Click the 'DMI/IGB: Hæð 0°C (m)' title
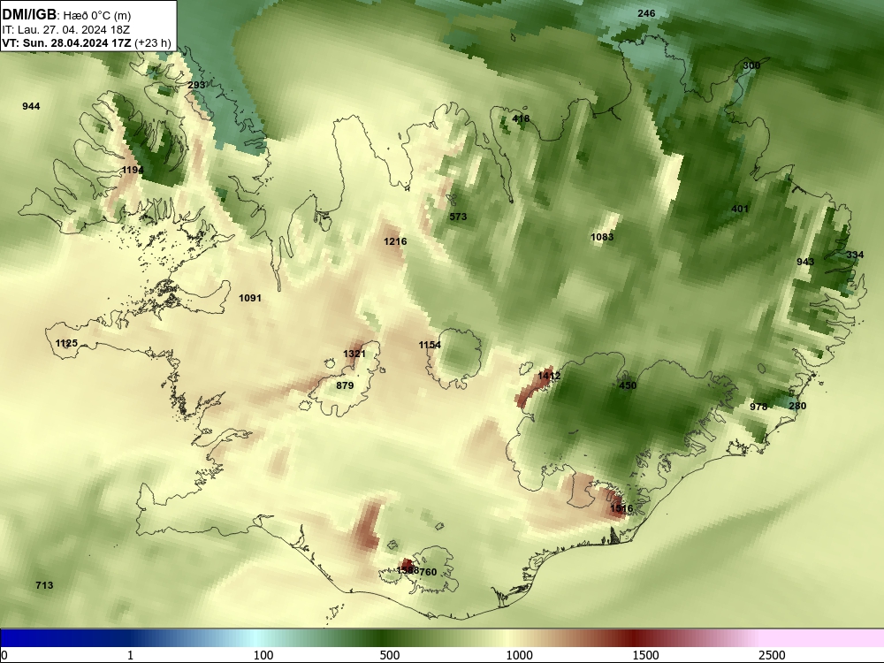This screenshot has width=884, height=663. point(66,15)
